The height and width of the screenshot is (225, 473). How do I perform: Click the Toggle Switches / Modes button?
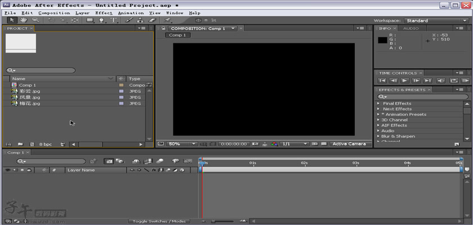(159, 222)
